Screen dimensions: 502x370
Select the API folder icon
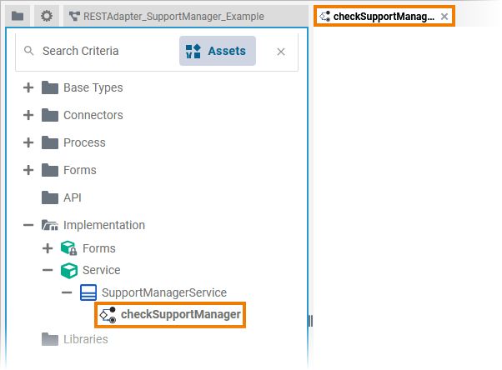click(50, 197)
